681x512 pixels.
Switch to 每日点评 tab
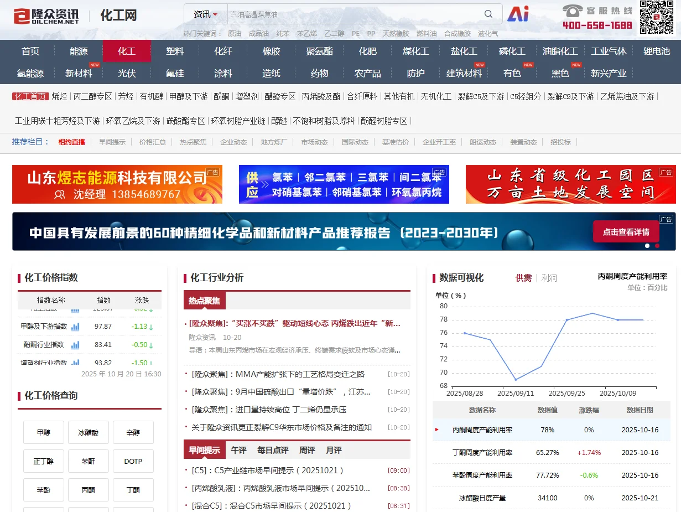click(x=273, y=450)
